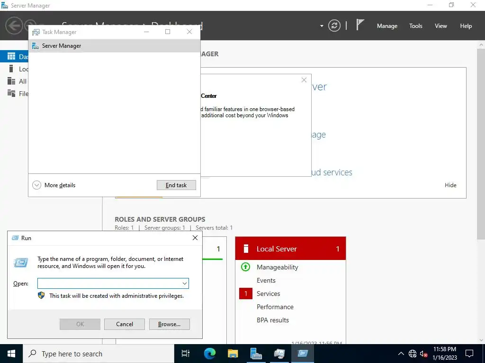Open the Local Server tile header
Screen dimensions: 485x363
[290, 249]
